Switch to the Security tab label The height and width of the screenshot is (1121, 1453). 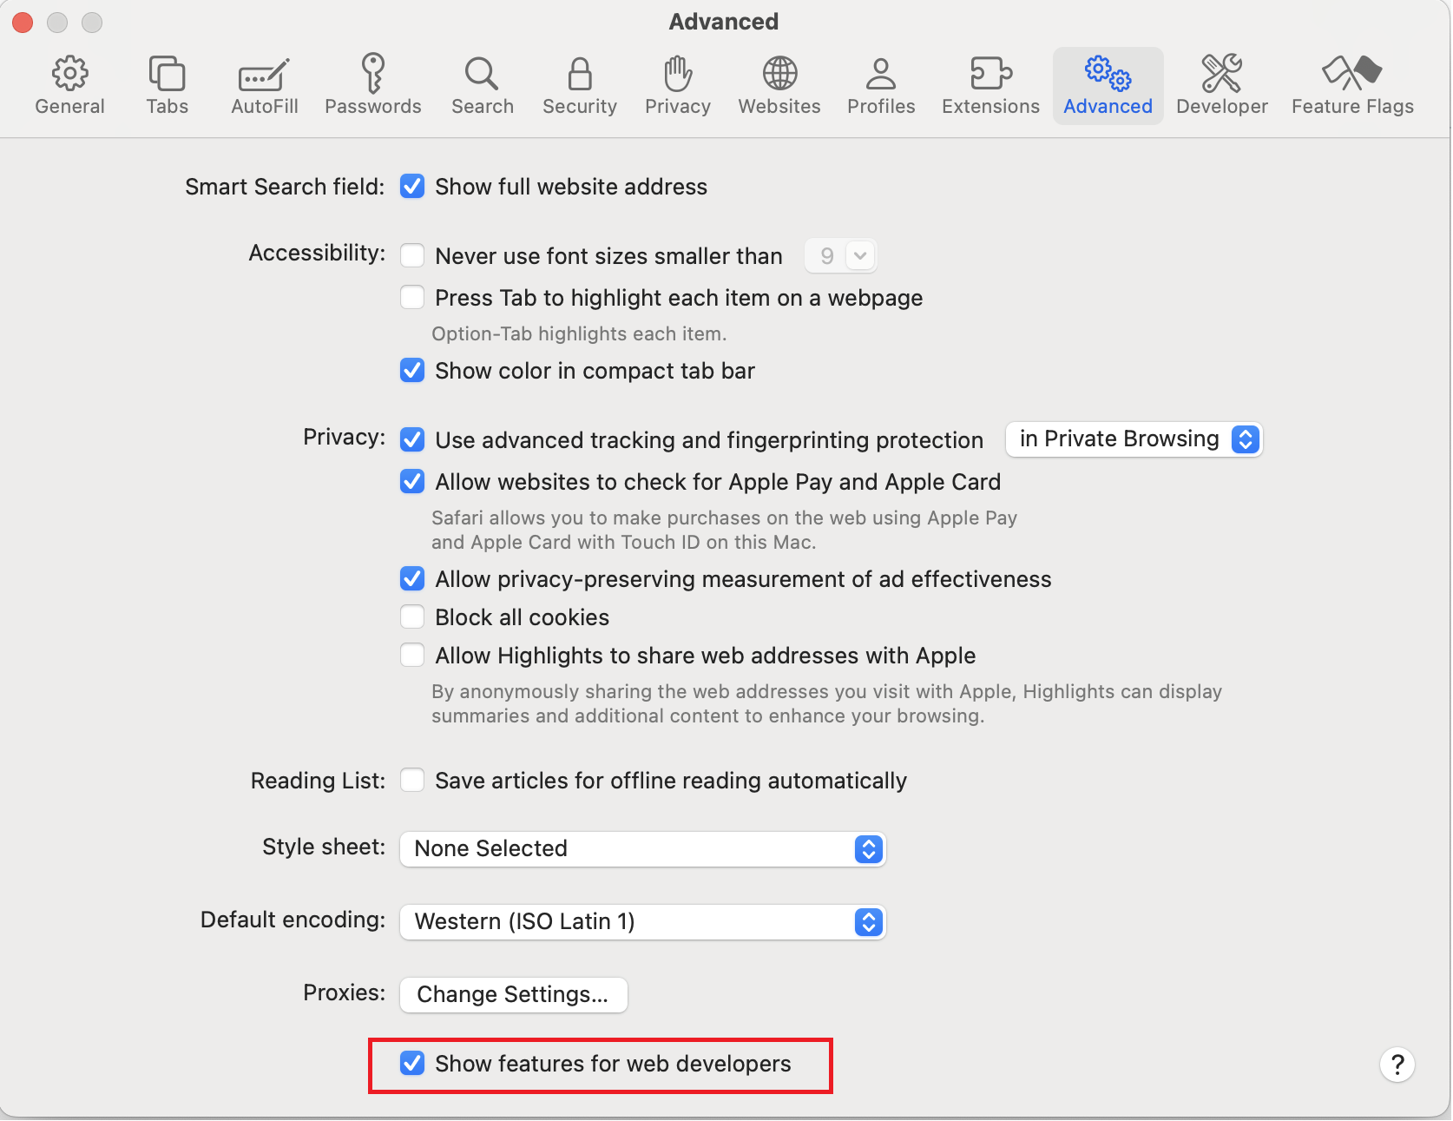tap(580, 107)
